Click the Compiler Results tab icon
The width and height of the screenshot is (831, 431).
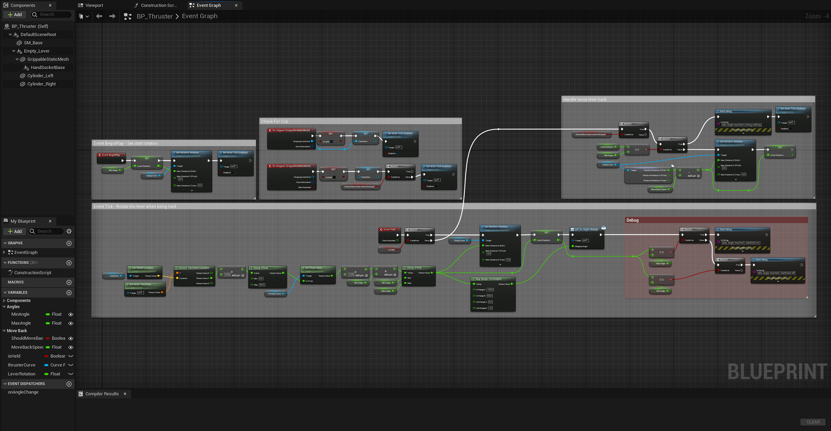point(81,394)
